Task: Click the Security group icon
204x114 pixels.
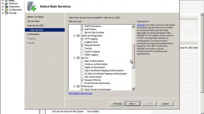Action: coord(78,58)
